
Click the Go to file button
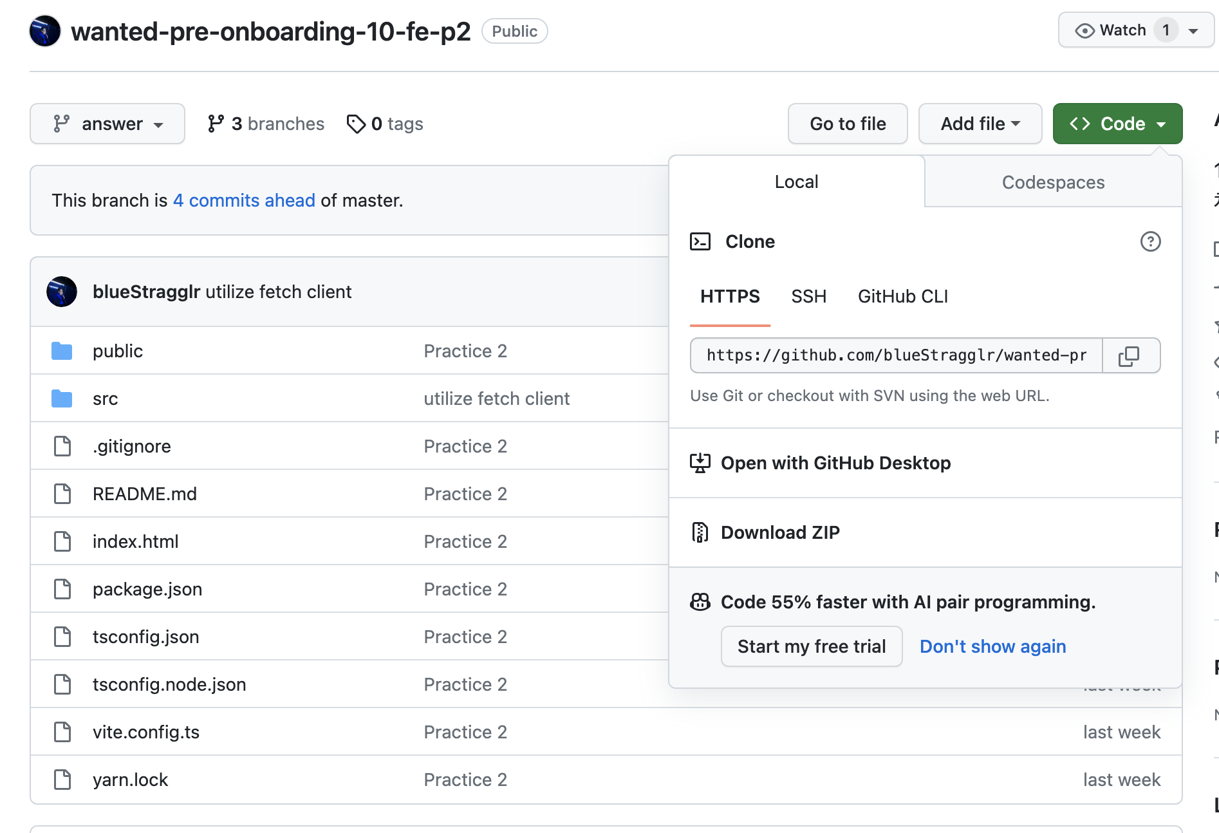[x=848, y=124]
